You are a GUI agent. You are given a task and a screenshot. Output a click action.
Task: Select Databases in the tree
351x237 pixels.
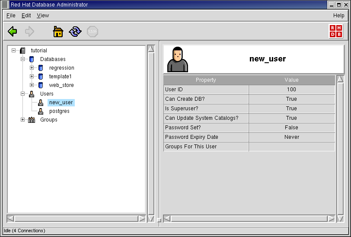click(x=53, y=59)
